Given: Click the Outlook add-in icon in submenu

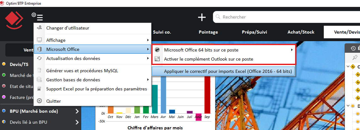Looking at the screenshot, I should 158,59.
